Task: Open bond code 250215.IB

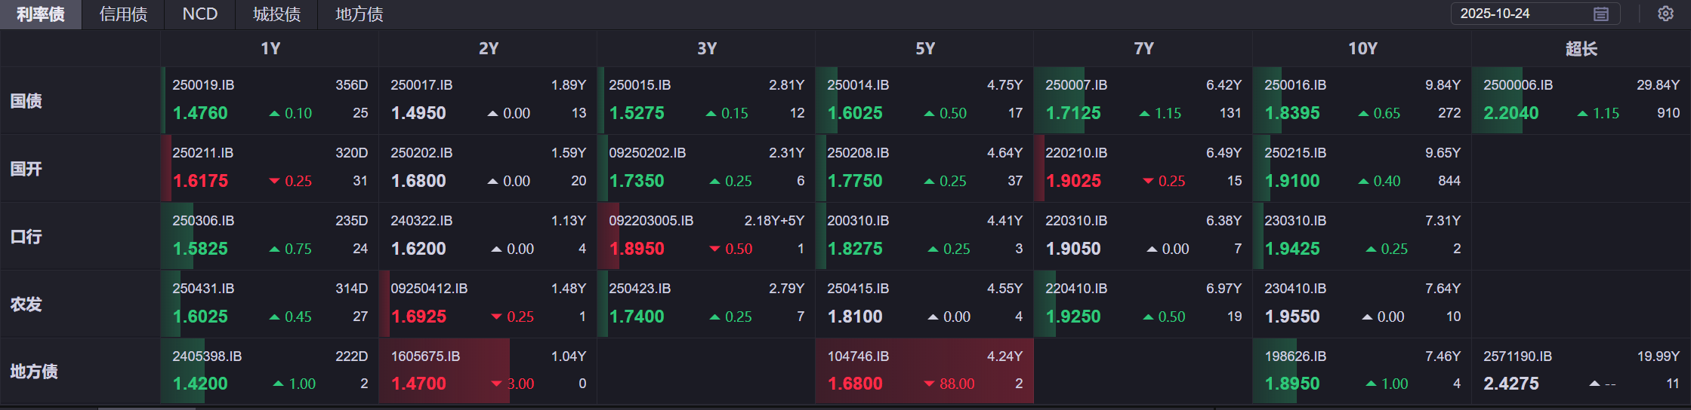Action: coord(1295,153)
